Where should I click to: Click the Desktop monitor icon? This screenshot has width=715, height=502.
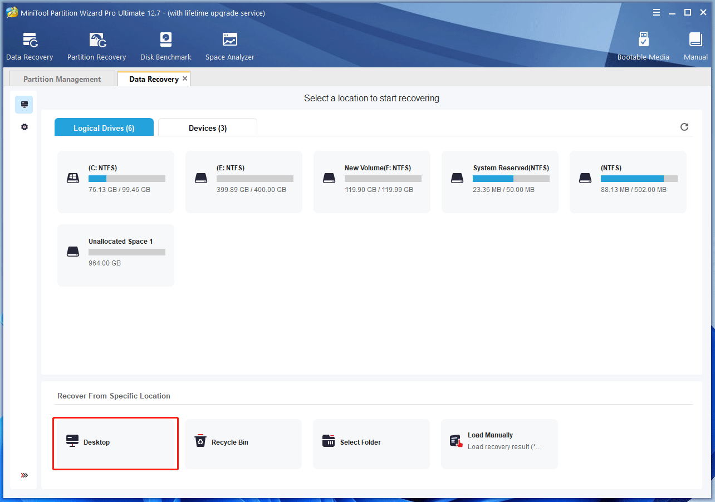coord(72,441)
